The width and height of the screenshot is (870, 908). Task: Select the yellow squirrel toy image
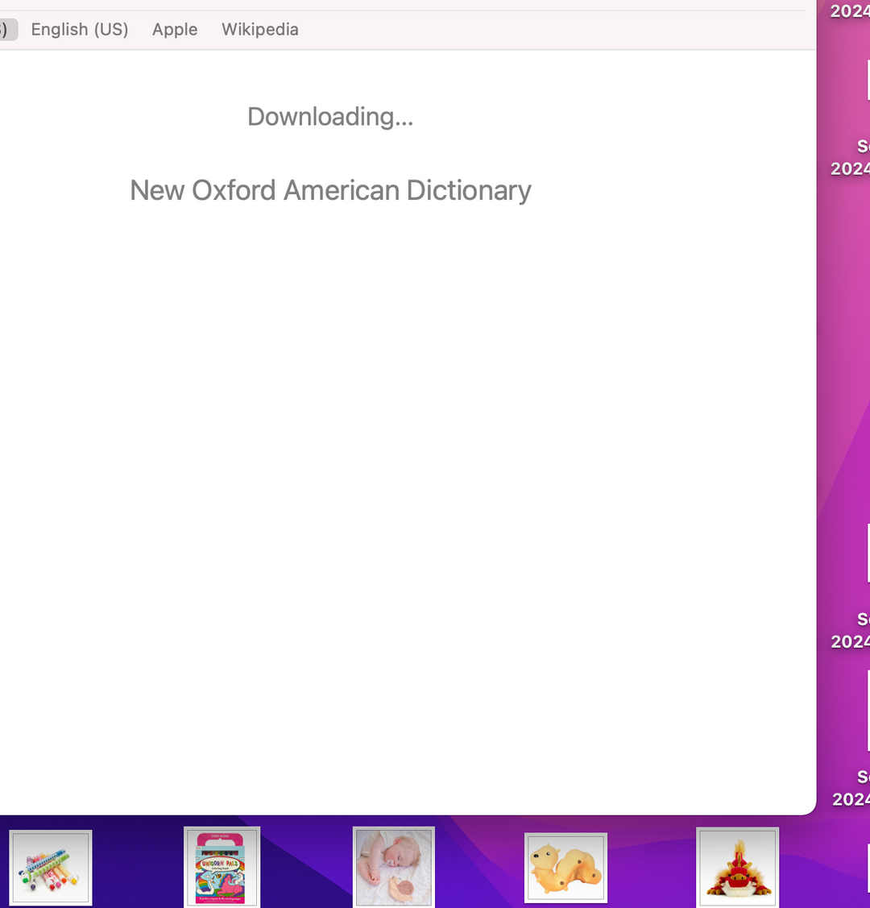(565, 868)
